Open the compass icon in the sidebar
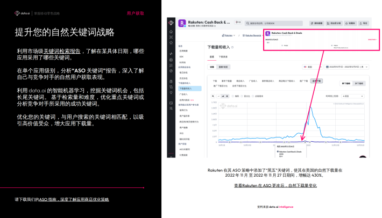The height and width of the screenshot is (218, 382). coord(171,71)
